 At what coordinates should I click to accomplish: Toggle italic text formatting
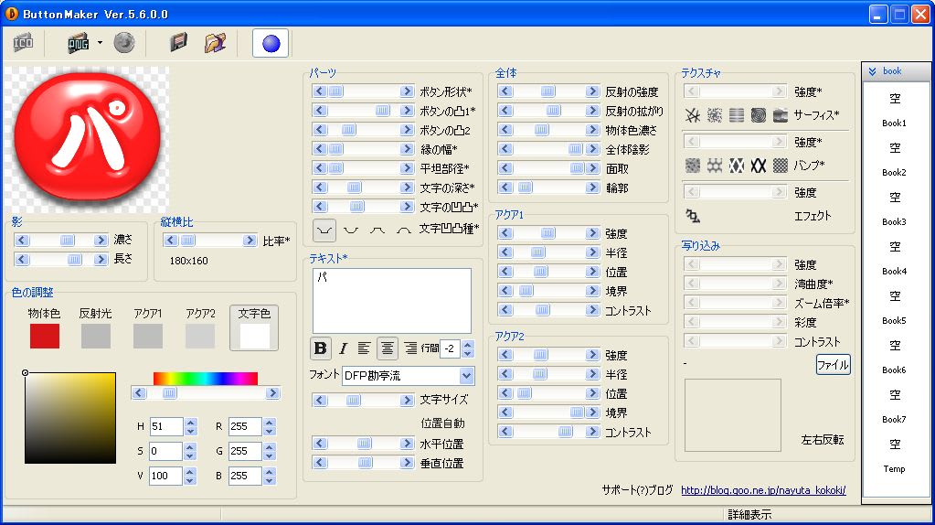343,348
